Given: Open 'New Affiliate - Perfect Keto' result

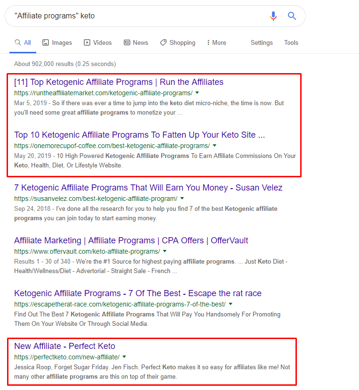Looking at the screenshot, I should (64, 346).
